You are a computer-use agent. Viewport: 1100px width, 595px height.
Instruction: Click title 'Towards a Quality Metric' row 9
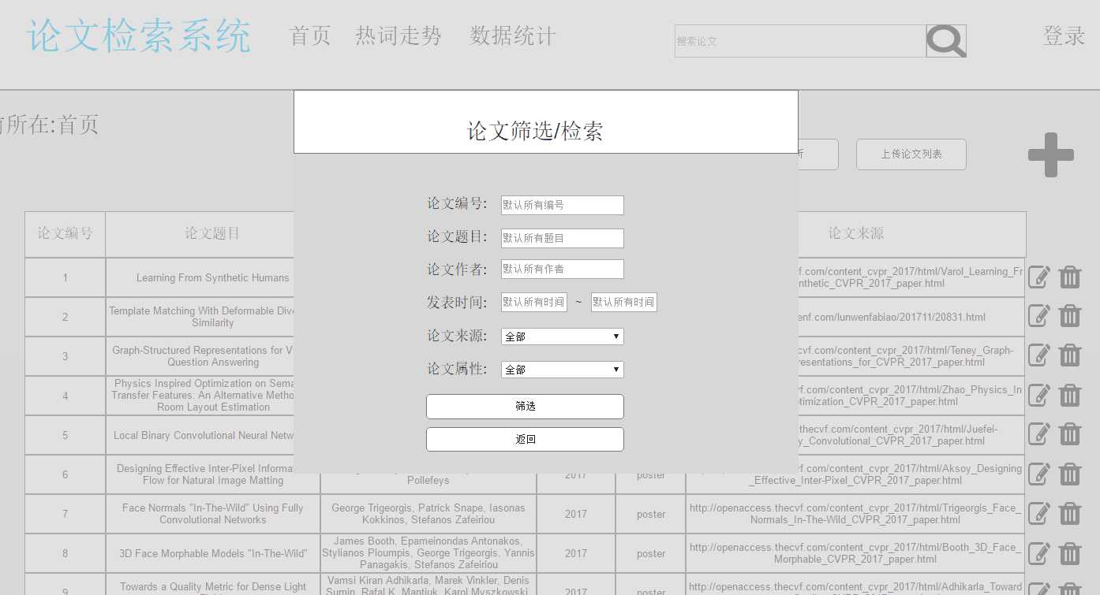[213, 587]
